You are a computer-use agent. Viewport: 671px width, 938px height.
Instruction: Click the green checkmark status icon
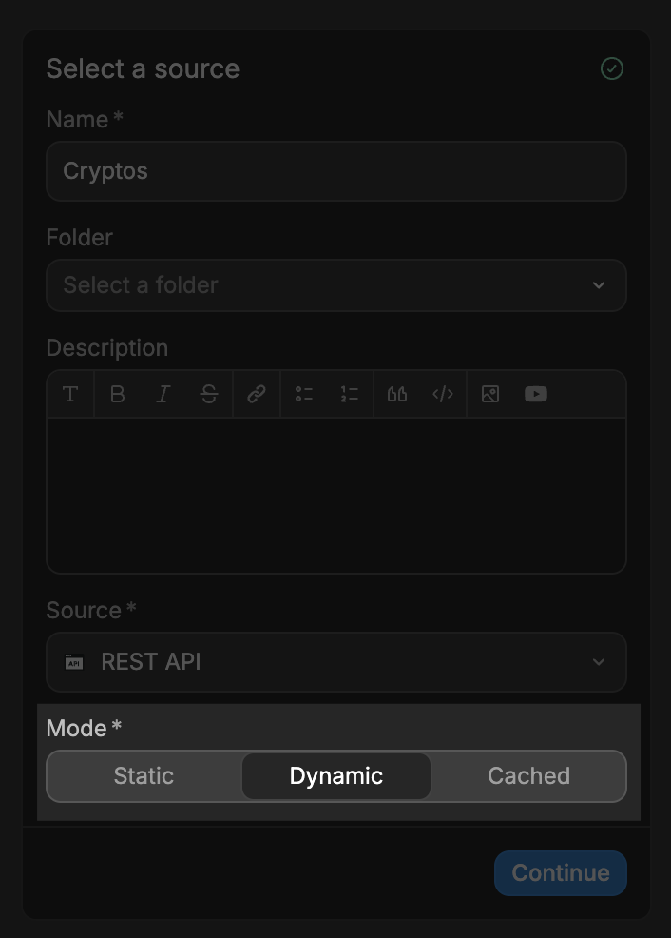[x=611, y=68]
